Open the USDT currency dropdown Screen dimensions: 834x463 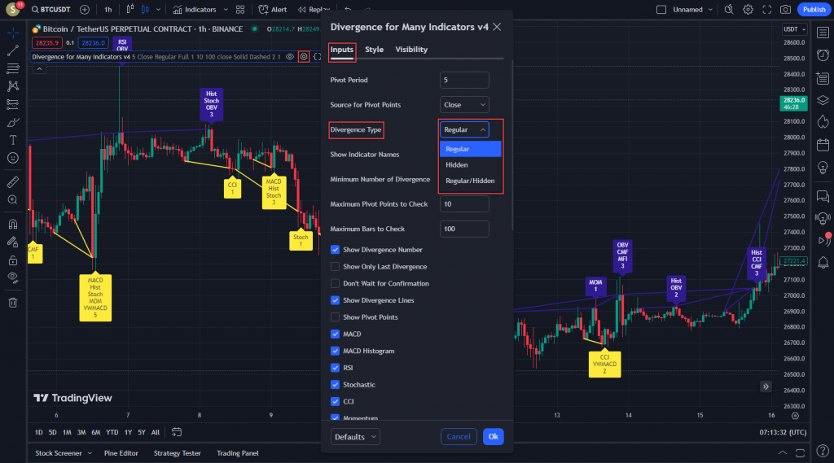(x=795, y=29)
